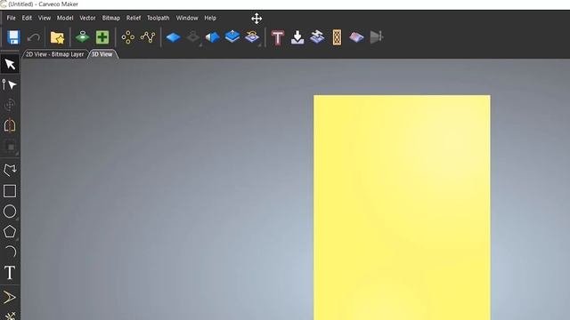Select the Mirror vectors tool

coord(10,125)
